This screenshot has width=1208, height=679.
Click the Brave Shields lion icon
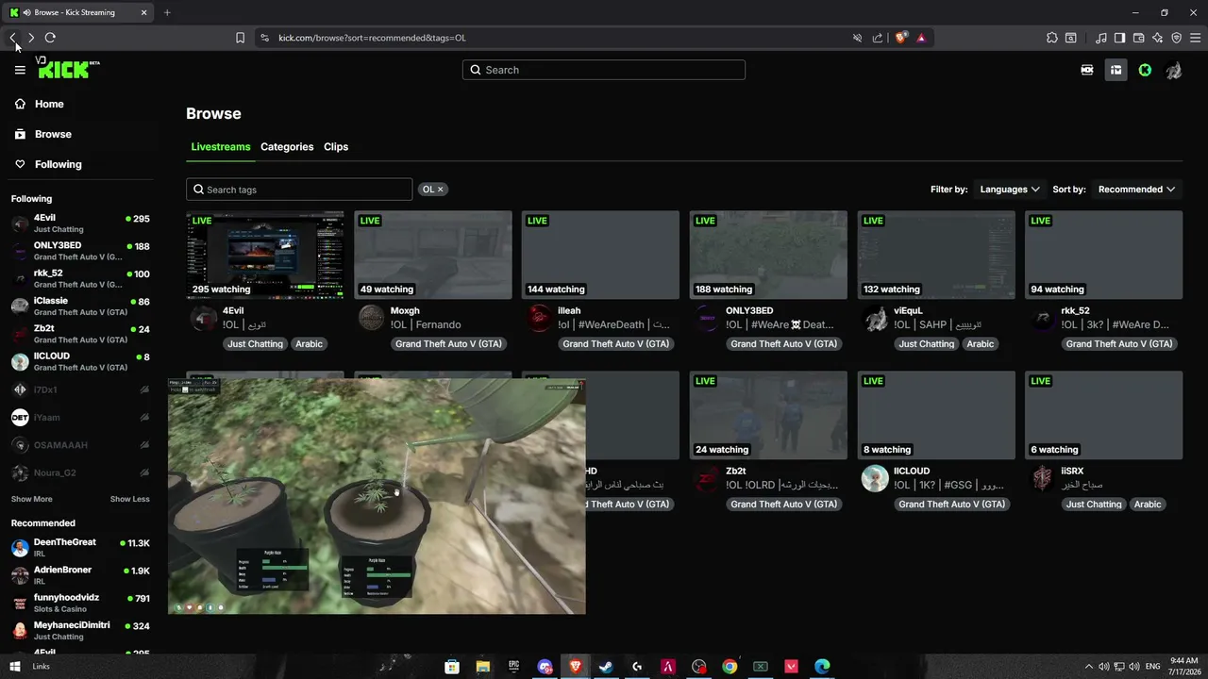[x=901, y=38]
